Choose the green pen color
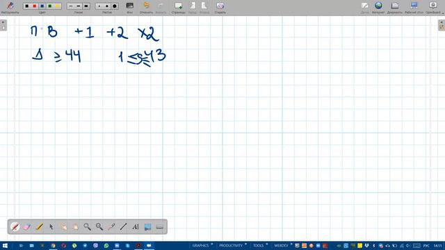Image resolution: width=445 pixels, height=250 pixels. [x=50, y=6]
